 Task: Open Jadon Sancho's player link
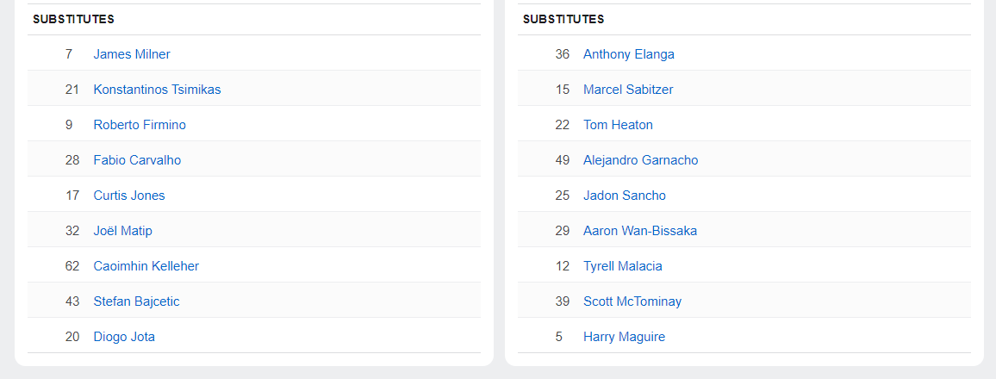coord(625,196)
